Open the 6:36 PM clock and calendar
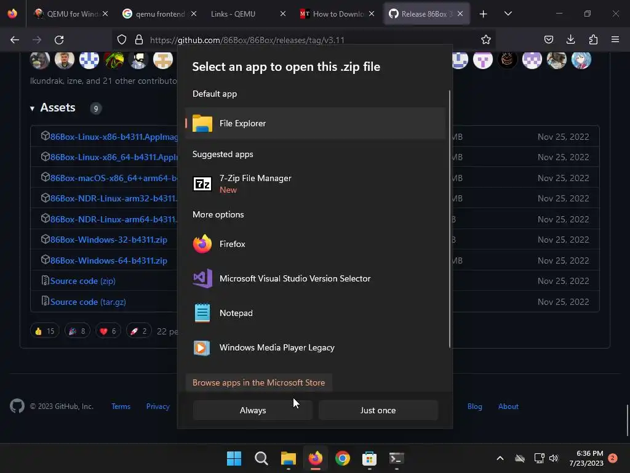 (586, 458)
